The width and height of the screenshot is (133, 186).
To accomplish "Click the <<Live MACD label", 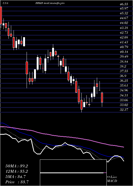I will coord(112,179).
